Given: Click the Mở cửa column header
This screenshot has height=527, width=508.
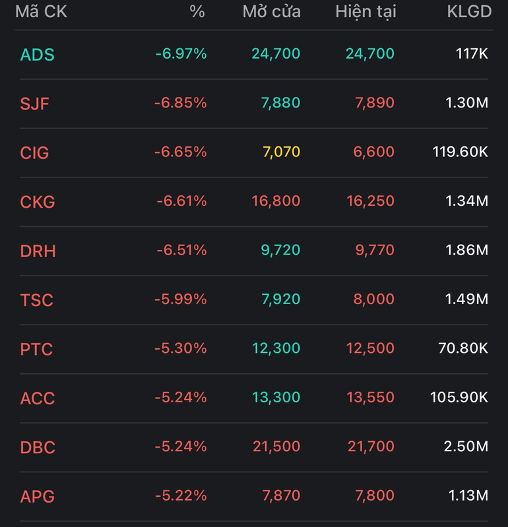Looking at the screenshot, I should (x=271, y=12).
